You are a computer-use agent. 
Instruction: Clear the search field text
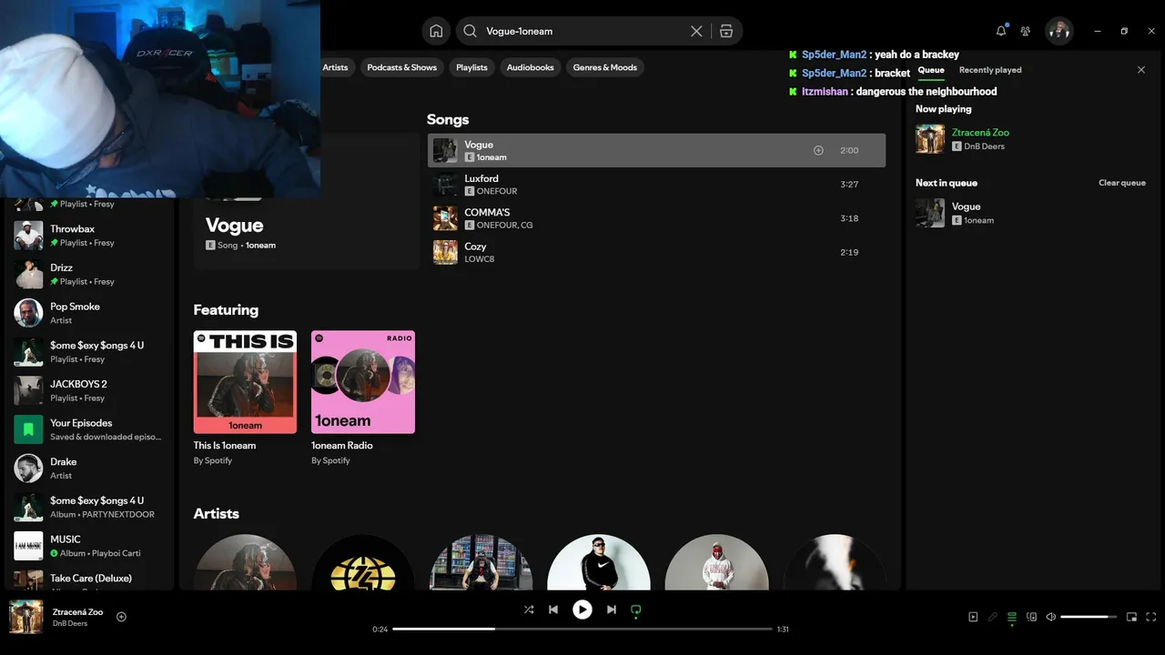696,31
